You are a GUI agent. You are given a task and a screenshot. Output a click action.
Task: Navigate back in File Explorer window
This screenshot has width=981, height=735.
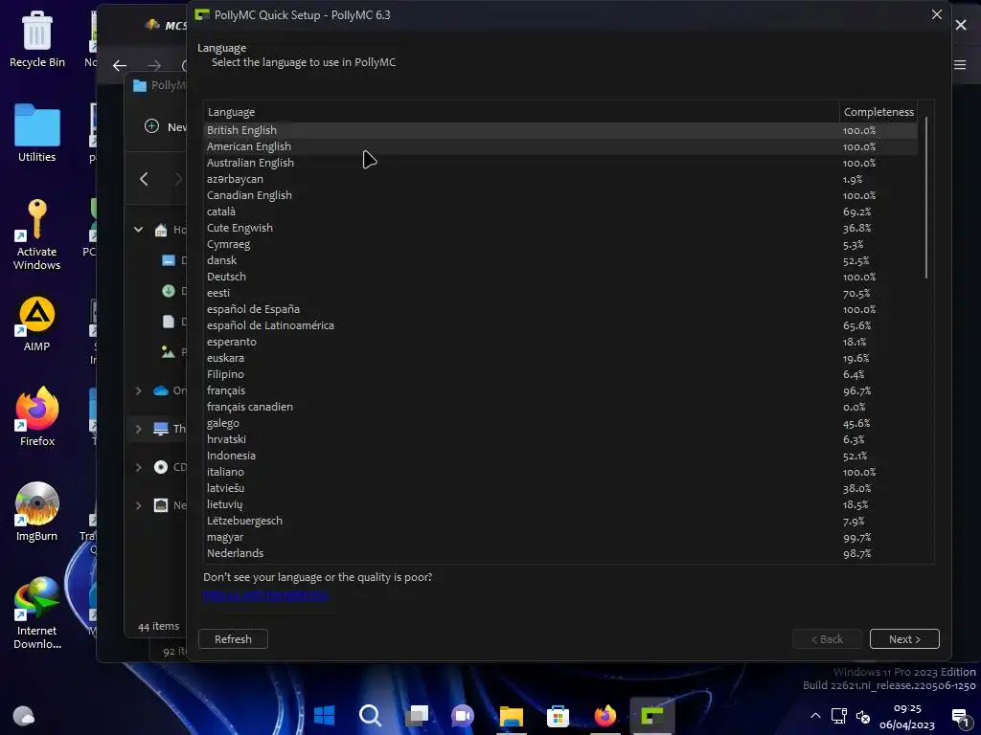(x=144, y=179)
